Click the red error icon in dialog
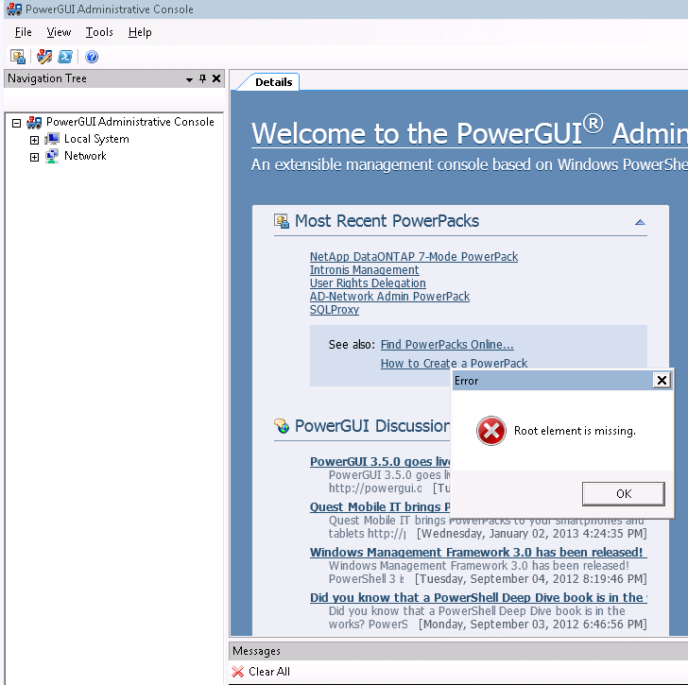This screenshot has width=688, height=685. pos(491,431)
